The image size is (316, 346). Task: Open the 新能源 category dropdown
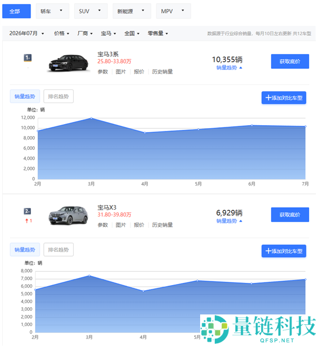click(132, 11)
